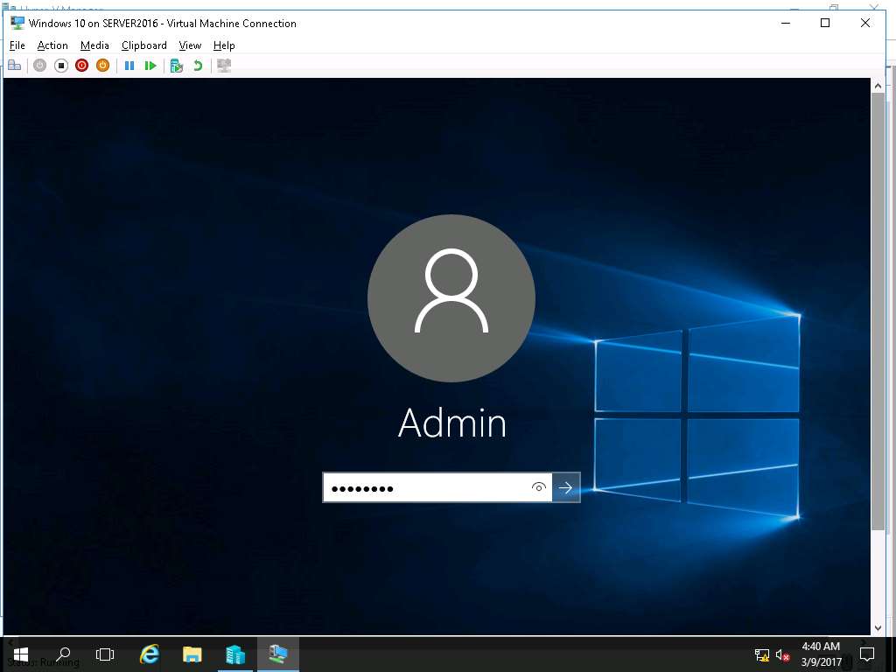Save the VM state with the orange icon
This screenshot has height=672, width=896.
[x=103, y=66]
